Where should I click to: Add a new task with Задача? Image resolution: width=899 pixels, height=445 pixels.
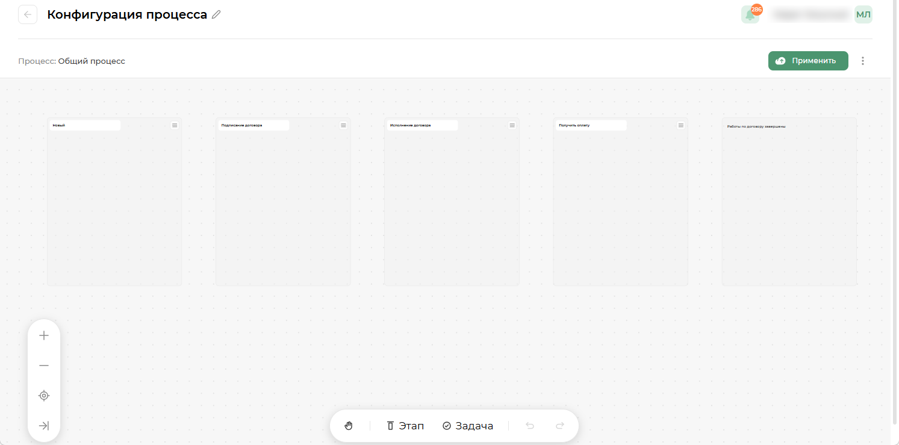pos(468,426)
